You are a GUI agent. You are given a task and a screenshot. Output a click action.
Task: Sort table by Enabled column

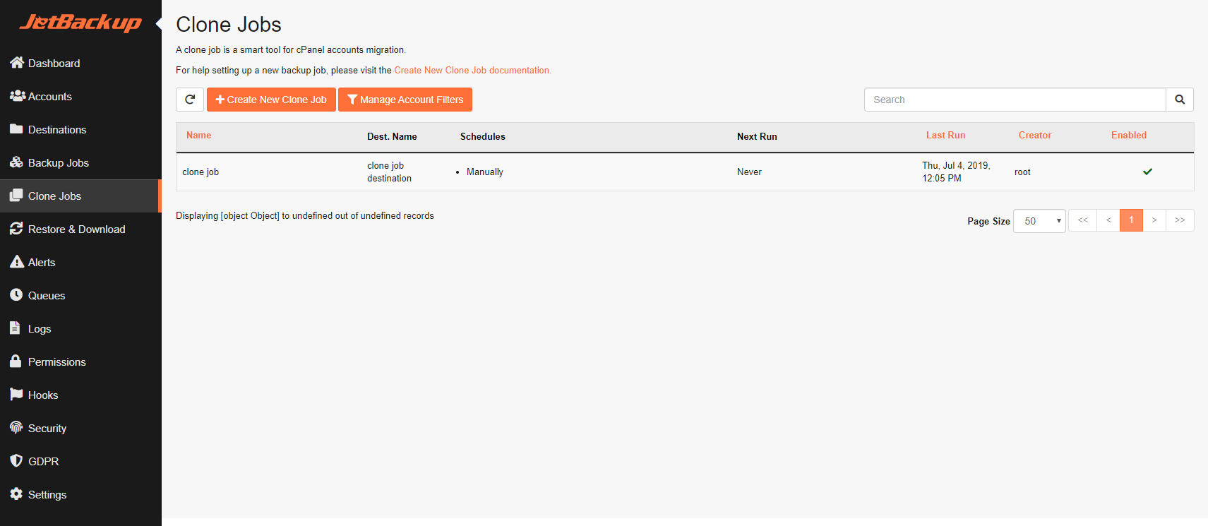[x=1128, y=135]
